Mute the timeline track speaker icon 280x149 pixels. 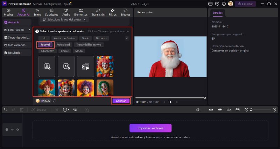pos(18,129)
